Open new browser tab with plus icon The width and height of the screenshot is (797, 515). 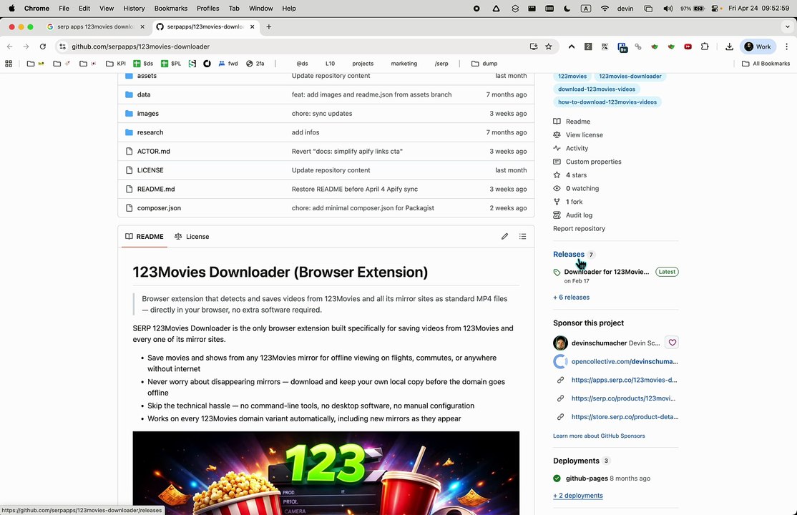click(x=269, y=26)
